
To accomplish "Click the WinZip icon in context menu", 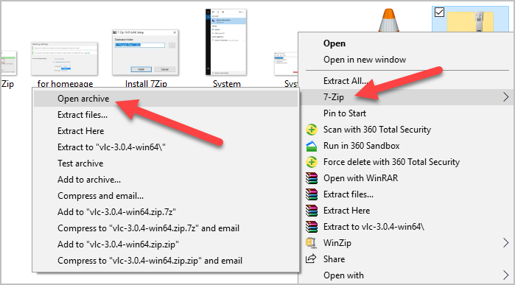I will [311, 243].
